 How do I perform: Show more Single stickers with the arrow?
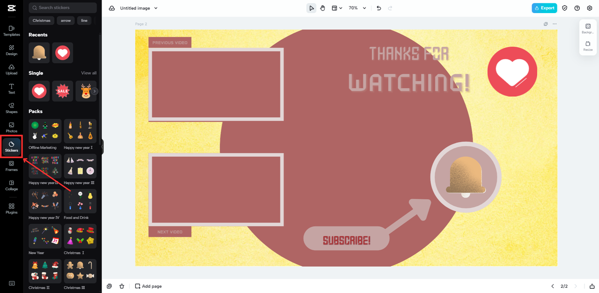[95, 91]
